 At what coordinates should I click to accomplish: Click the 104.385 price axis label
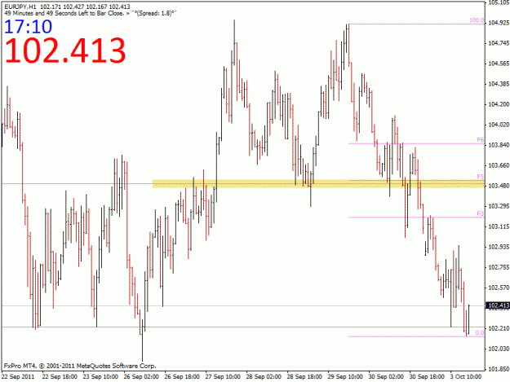pyautogui.click(x=499, y=84)
